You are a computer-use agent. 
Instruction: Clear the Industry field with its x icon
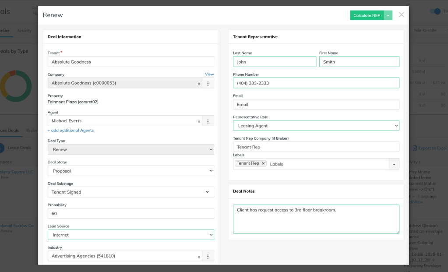click(x=199, y=257)
